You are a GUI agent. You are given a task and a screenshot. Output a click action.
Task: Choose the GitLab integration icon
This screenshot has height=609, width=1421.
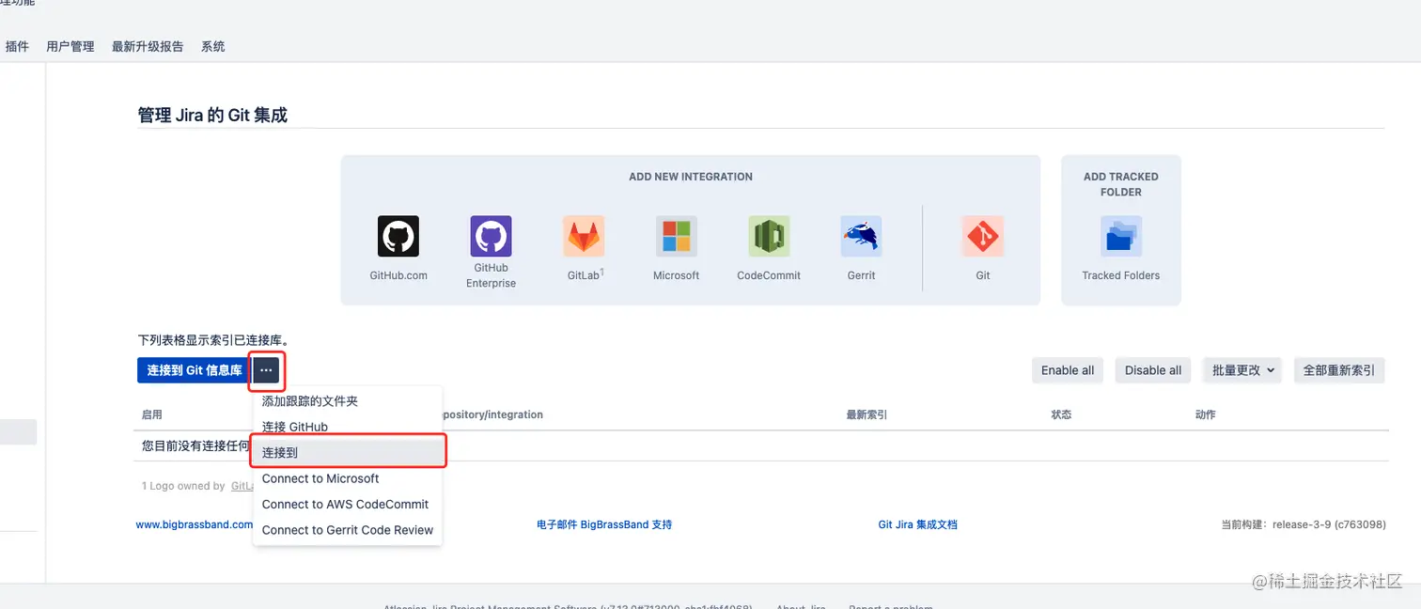tap(584, 237)
